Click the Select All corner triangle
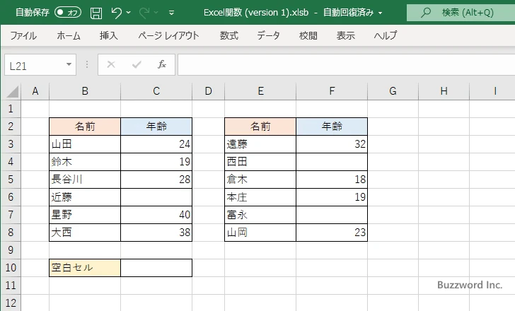 [12, 91]
